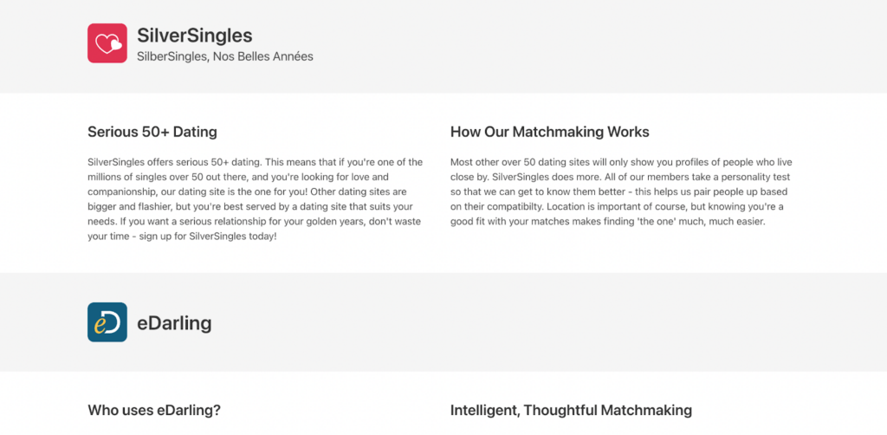This screenshot has width=887, height=435.
Task: Click the phrase Most other over 50 dating sites
Action: pos(520,162)
